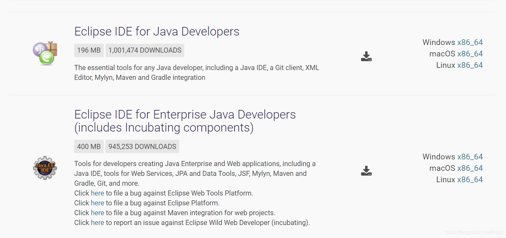Screen dimensions: 506x238
Task: Download Windows x86_64 for Enterprise Java Developers
Action: pos(470,157)
